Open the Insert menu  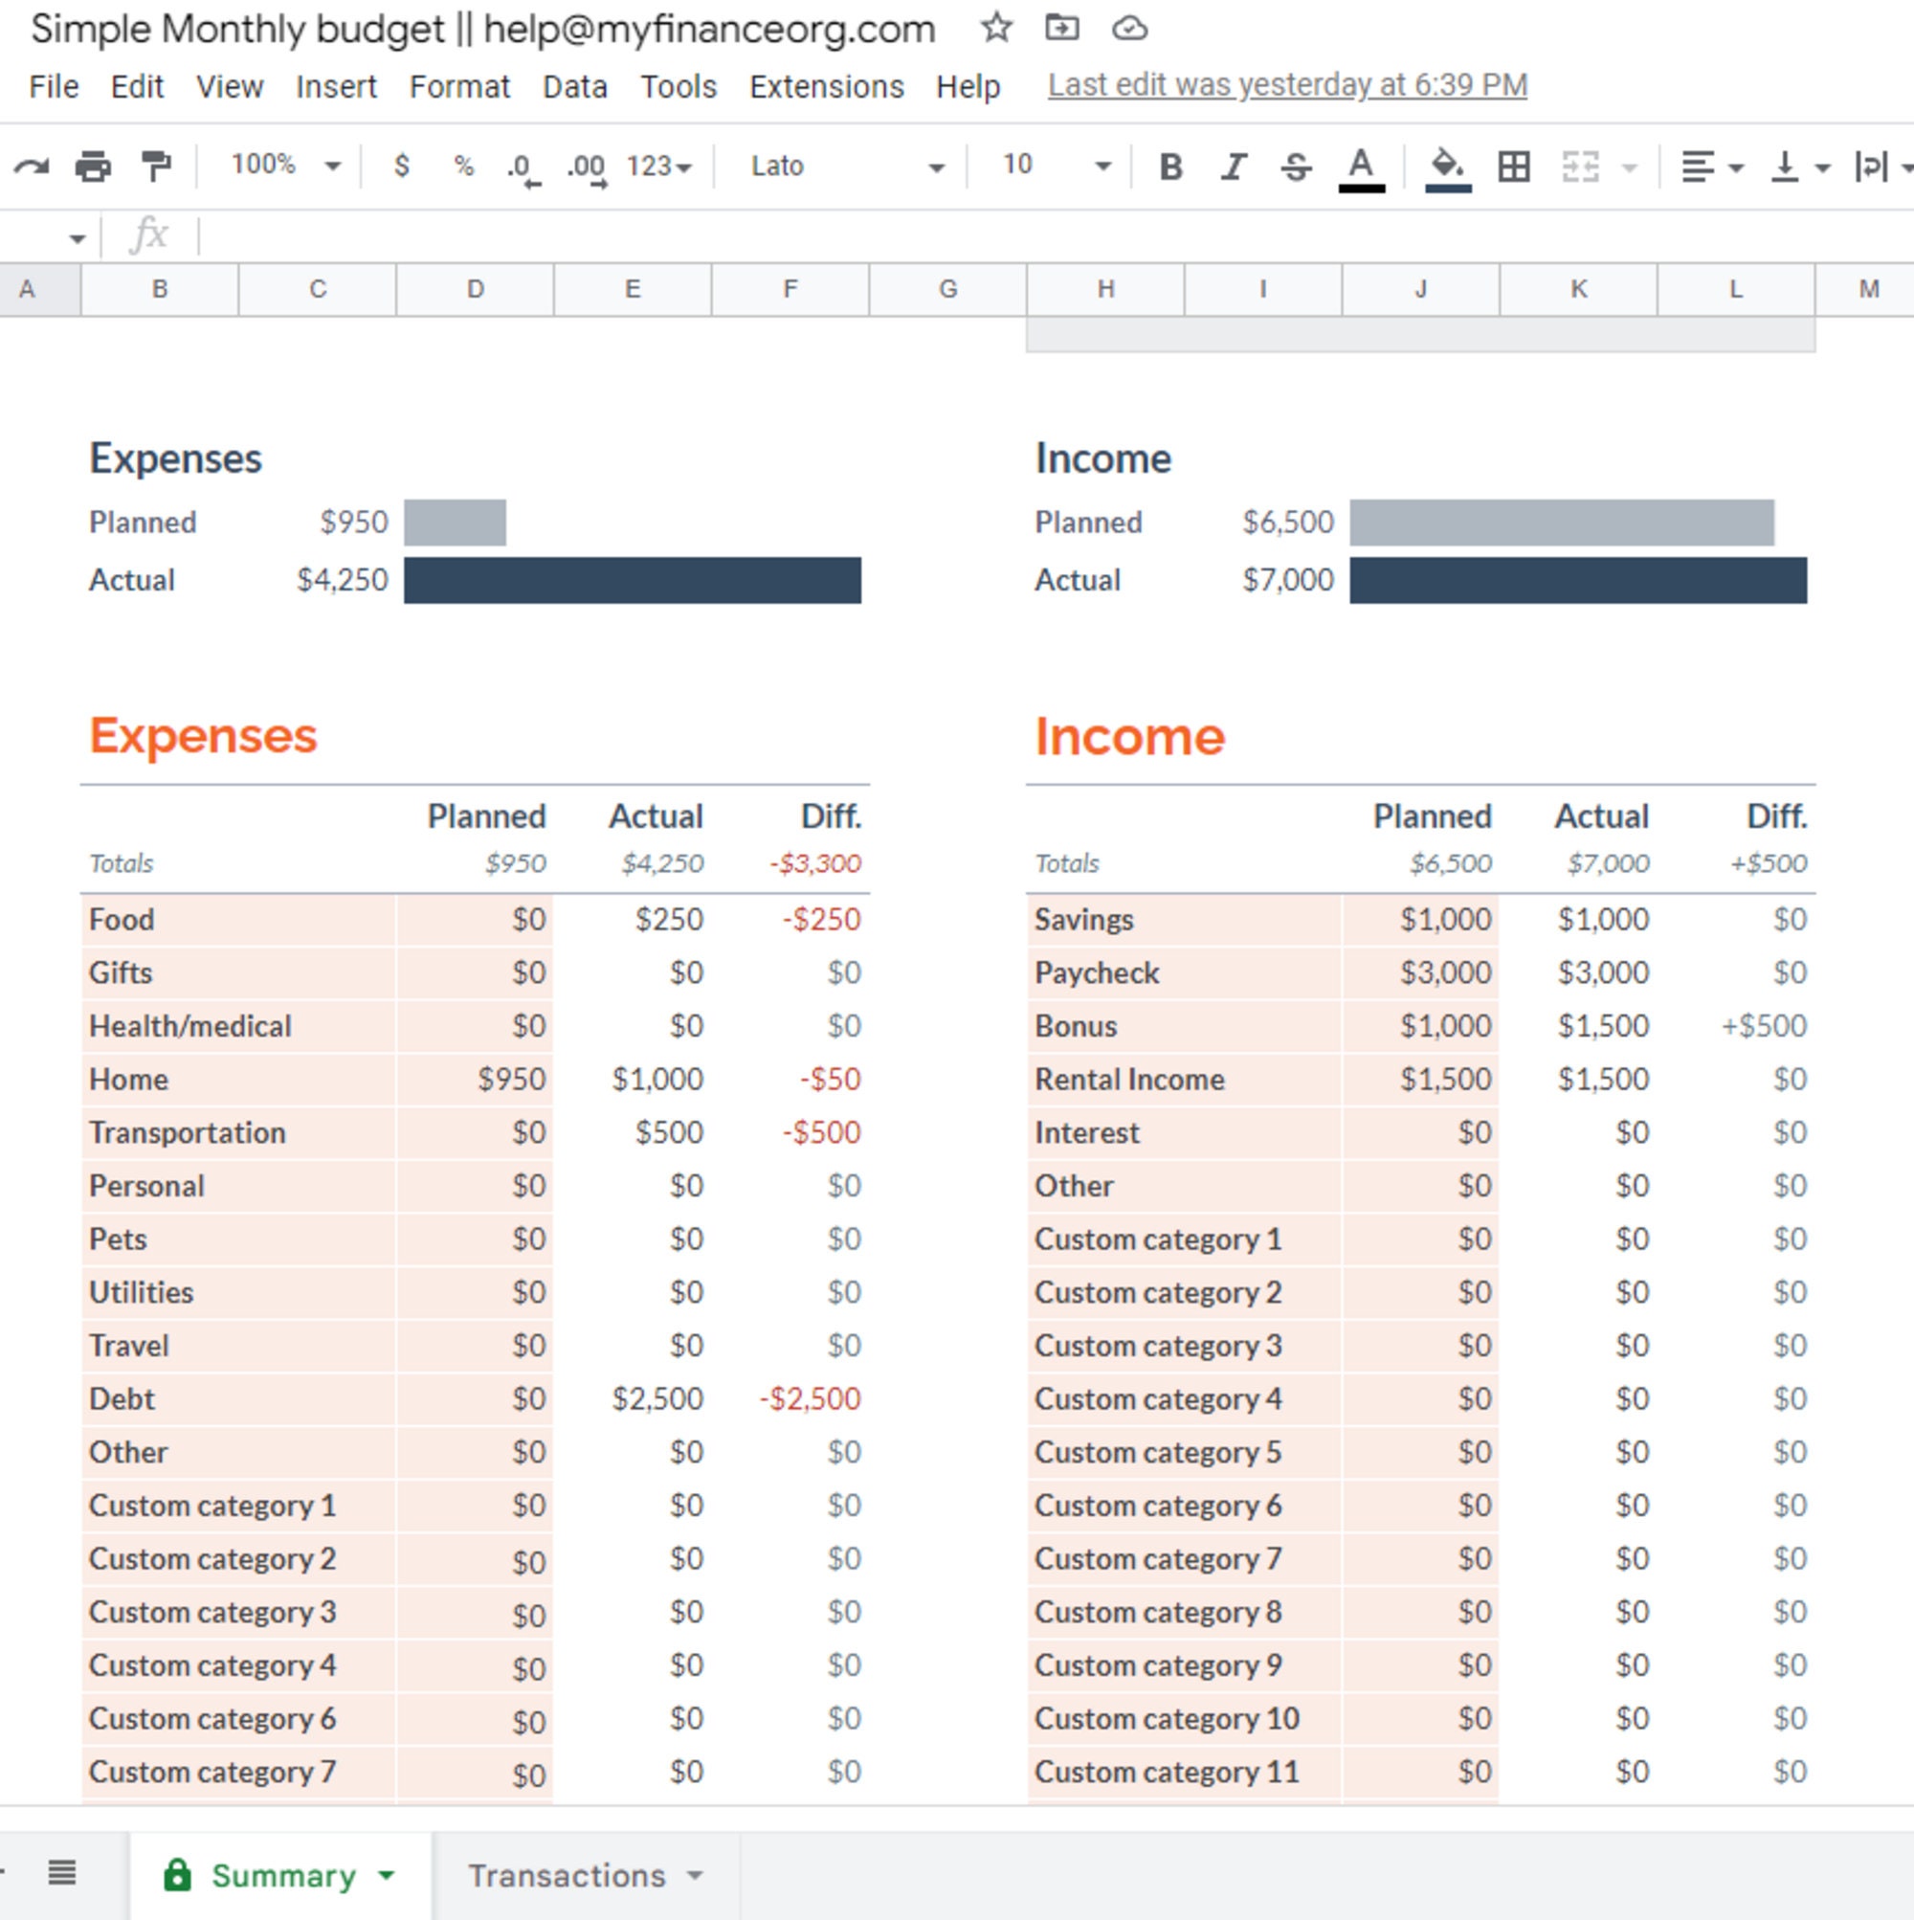[336, 86]
